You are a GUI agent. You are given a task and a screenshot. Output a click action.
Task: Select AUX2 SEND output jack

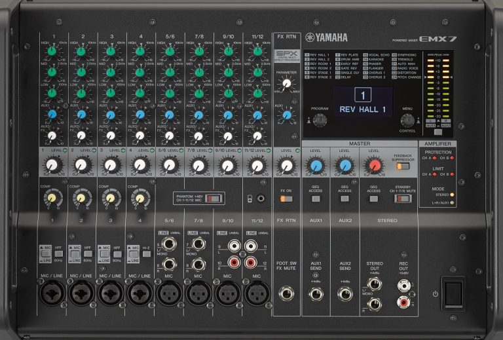click(x=345, y=294)
